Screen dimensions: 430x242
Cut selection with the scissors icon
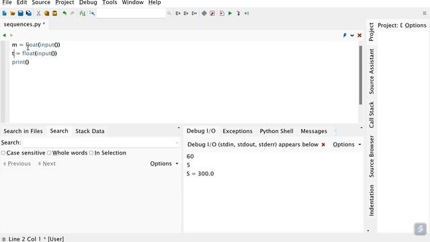(38, 13)
